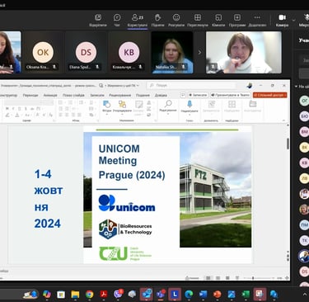The height and width of the screenshot is (302, 309).
Task: Open the Record ribbon tab
Action: [97, 95]
